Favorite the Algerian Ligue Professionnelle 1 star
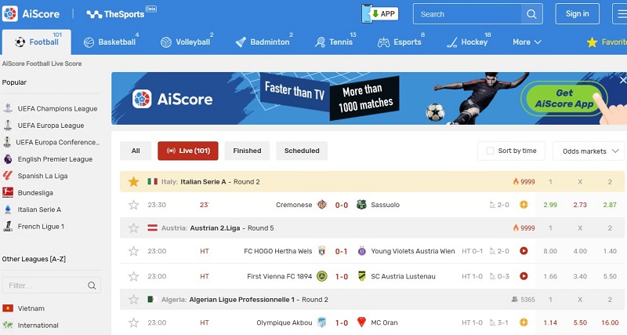The image size is (627, 335). (x=133, y=300)
